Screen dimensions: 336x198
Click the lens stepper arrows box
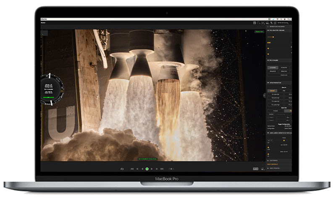click(270, 141)
